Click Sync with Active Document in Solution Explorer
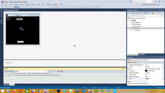This screenshot has height=93, width=165. pyautogui.click(x=140, y=13)
